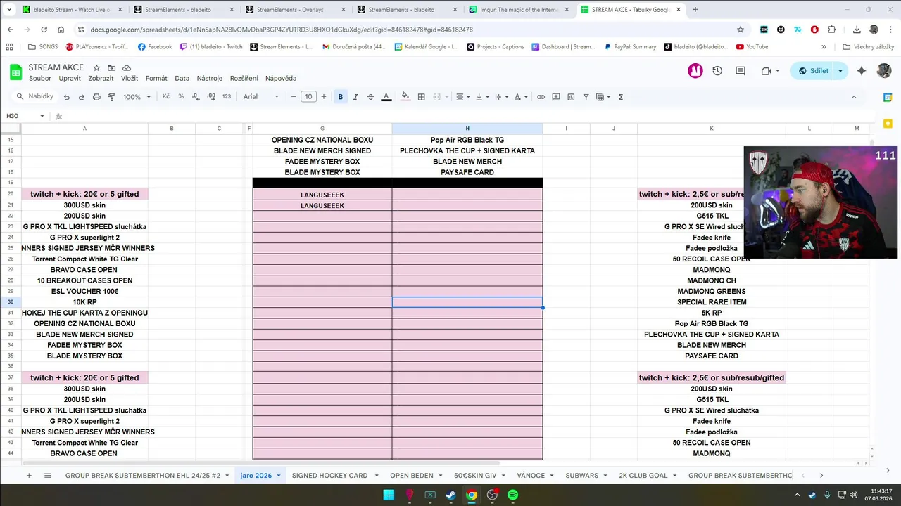Activate the paint format tool
Viewport: 901px width, 506px height.
[111, 97]
